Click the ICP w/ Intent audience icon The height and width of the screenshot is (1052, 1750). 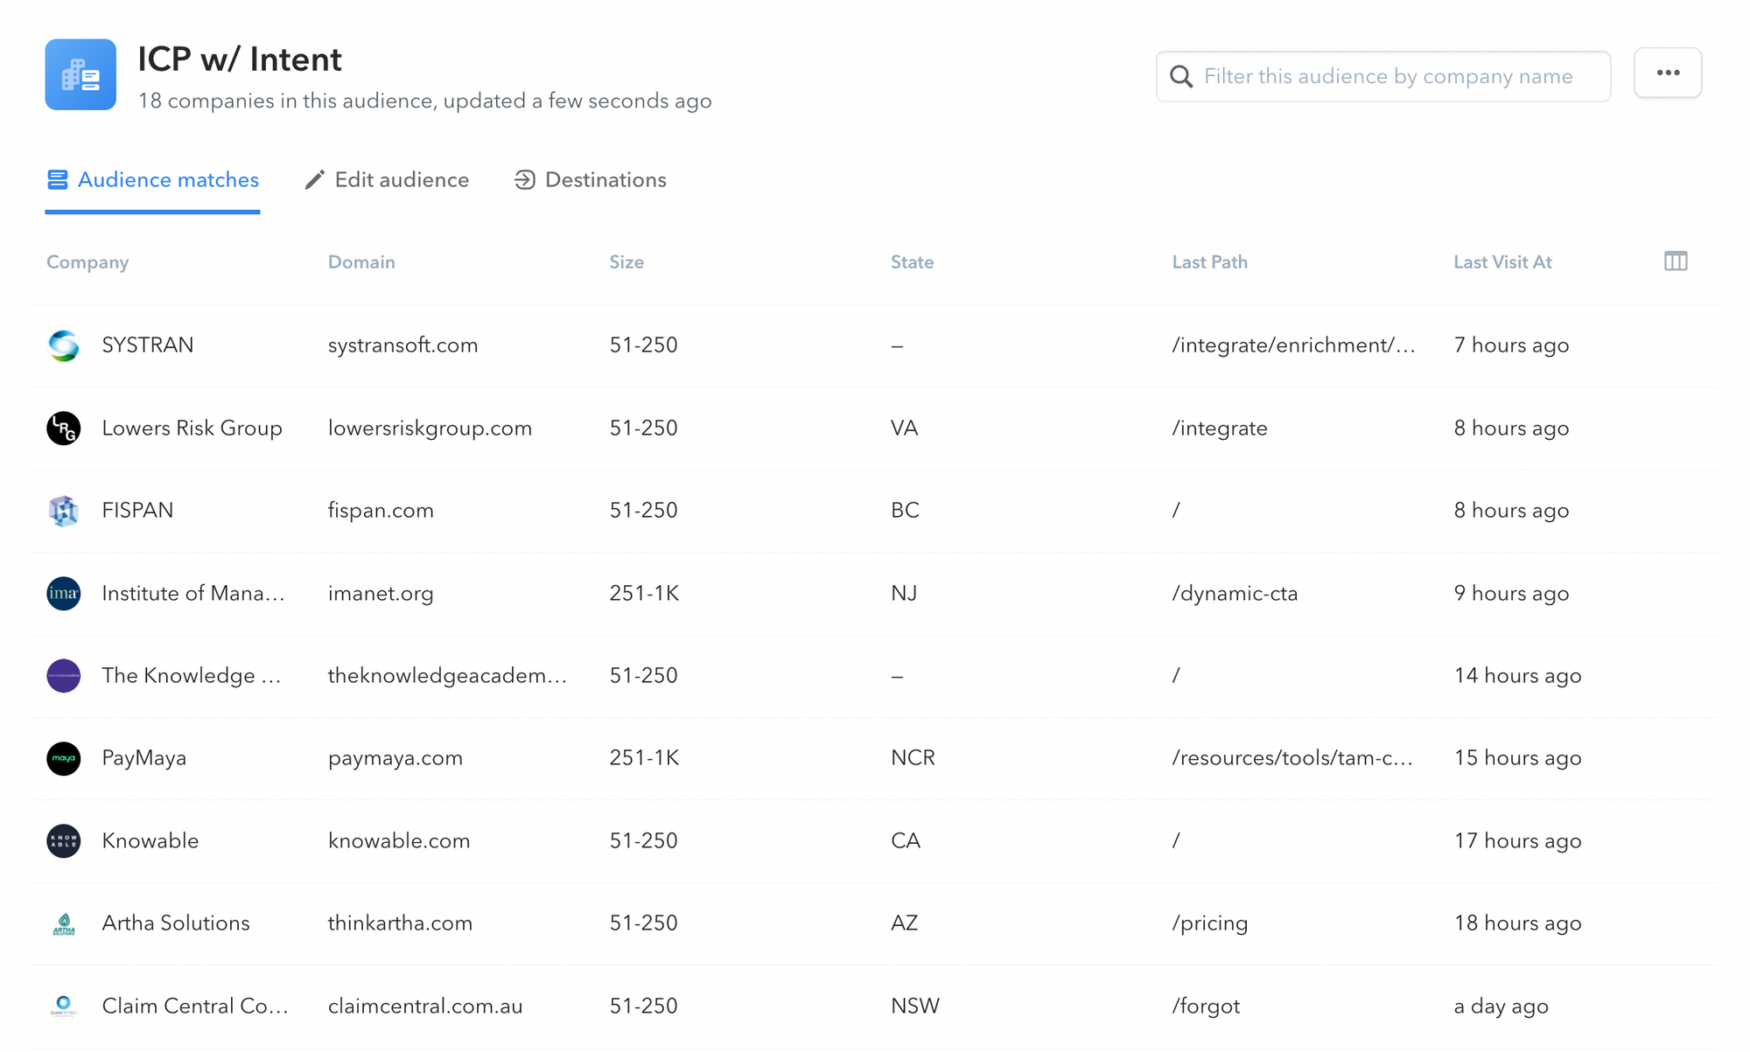pos(80,74)
